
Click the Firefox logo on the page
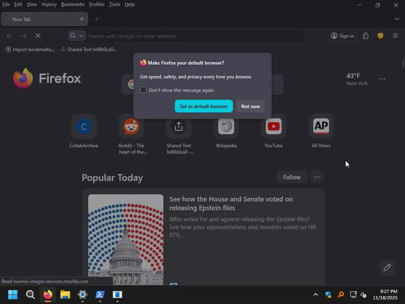click(x=47, y=78)
